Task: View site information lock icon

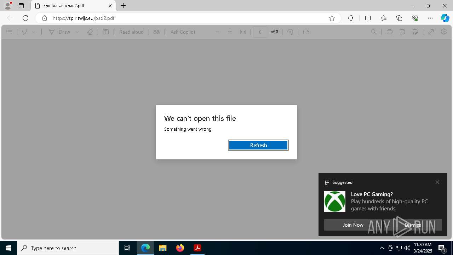Action: [x=45, y=18]
